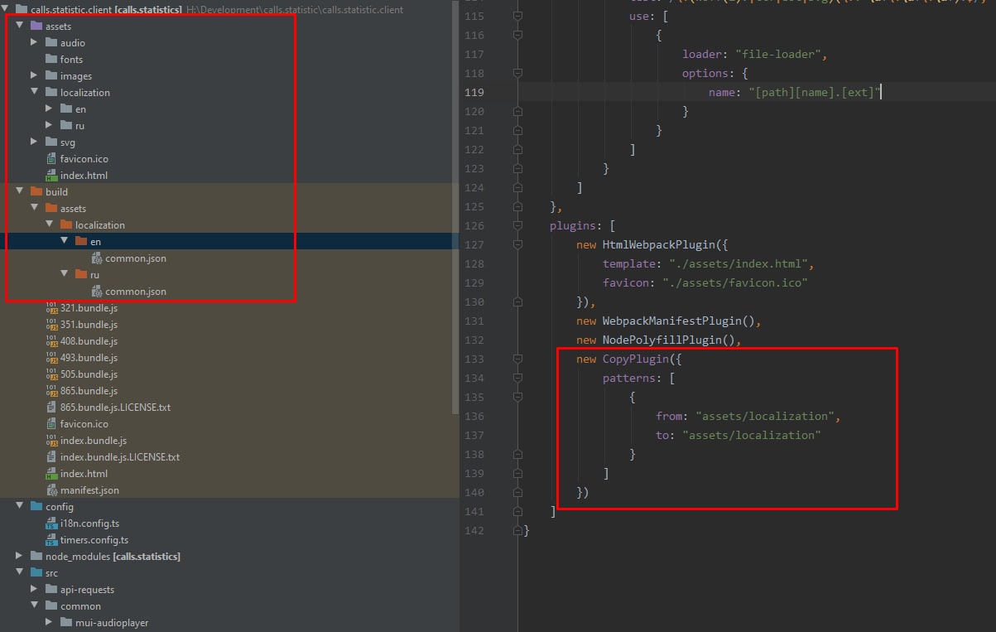This screenshot has height=632, width=996.
Task: Click the "[path][name].[ext]" string on line 119
Action: [x=815, y=92]
